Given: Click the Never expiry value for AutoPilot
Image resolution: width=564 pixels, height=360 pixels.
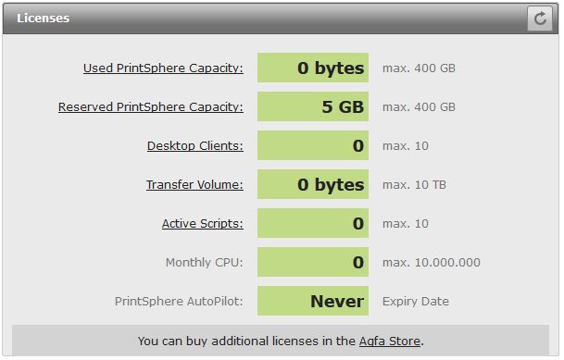Looking at the screenshot, I should [313, 301].
